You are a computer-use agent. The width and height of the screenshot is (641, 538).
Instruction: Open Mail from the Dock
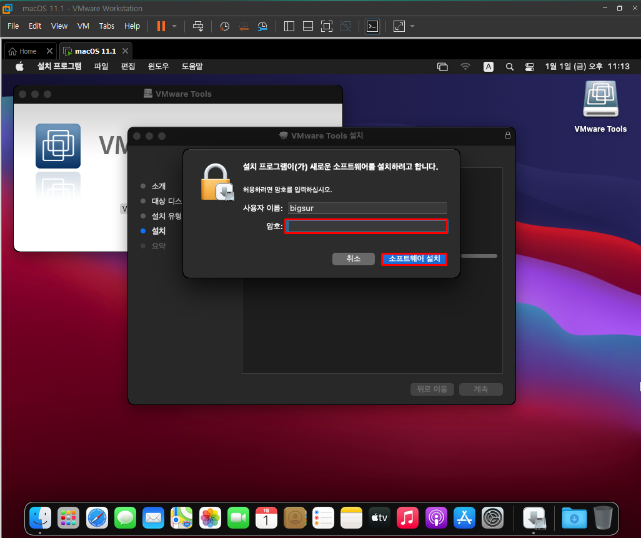tap(153, 518)
